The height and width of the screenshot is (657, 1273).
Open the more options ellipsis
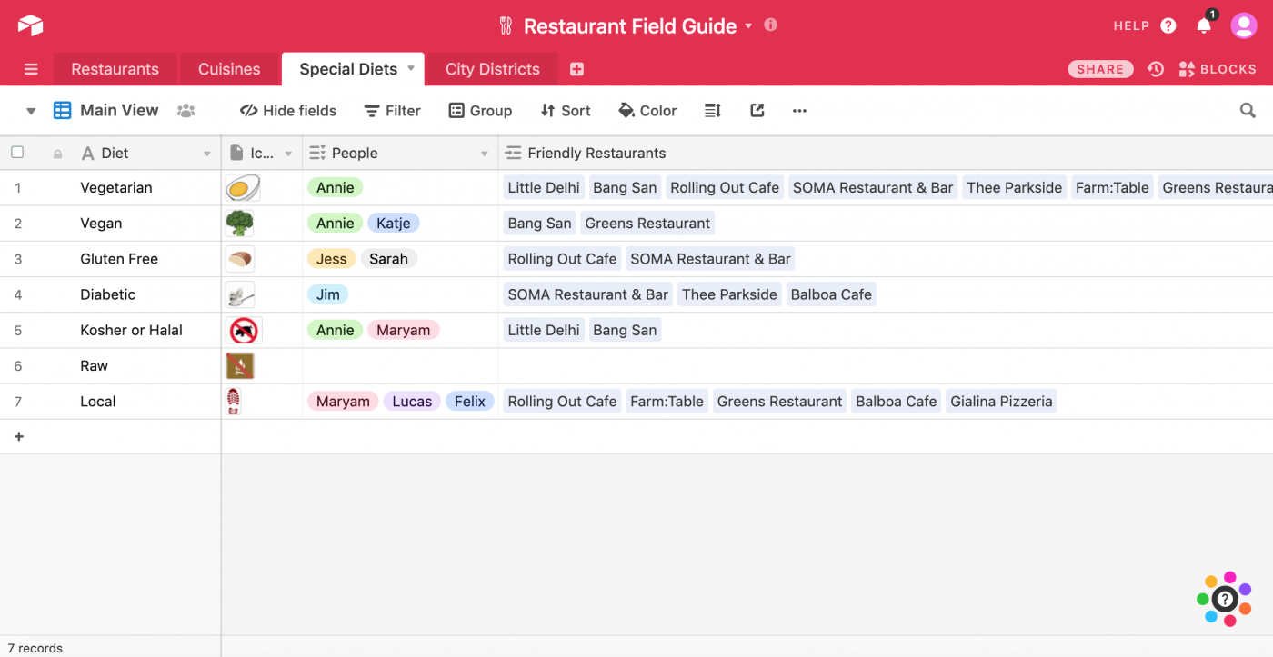799,110
